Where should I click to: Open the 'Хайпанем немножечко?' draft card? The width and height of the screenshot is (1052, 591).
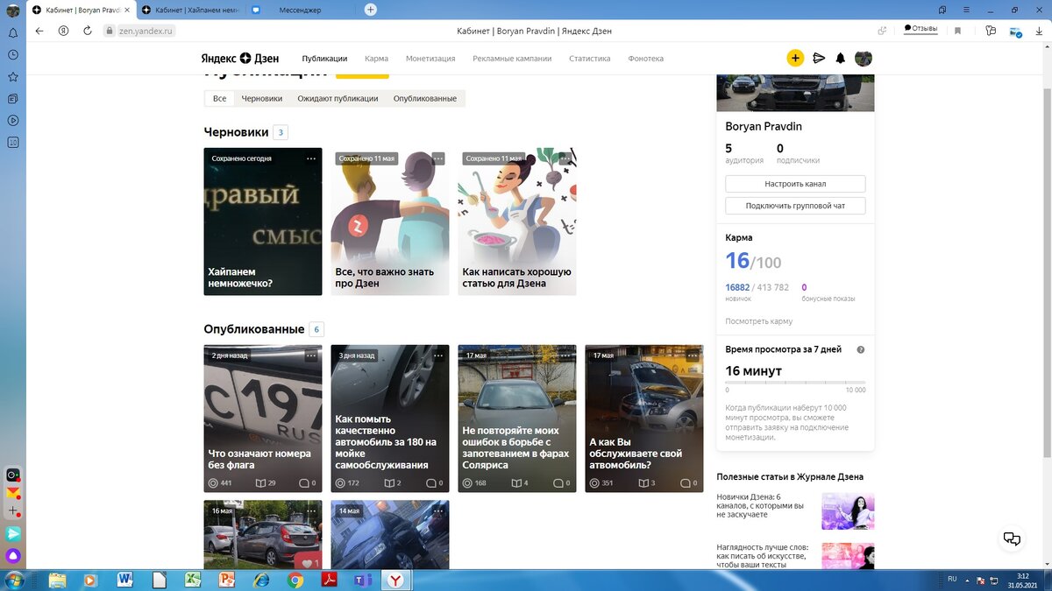(263, 222)
